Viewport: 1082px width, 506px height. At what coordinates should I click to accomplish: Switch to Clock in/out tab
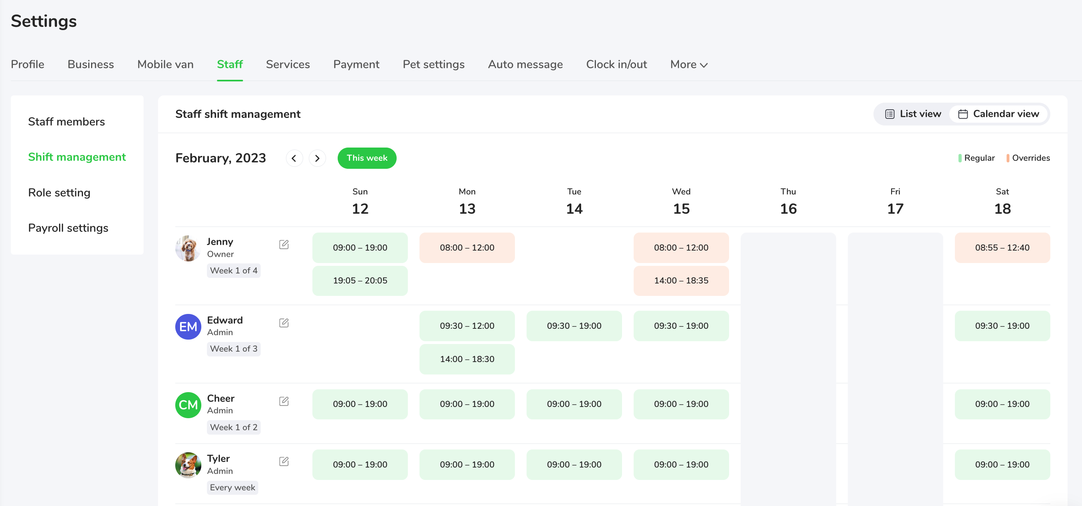[616, 64]
